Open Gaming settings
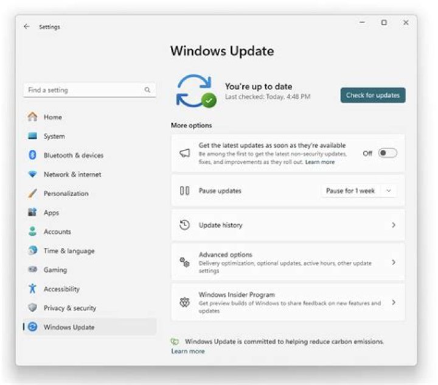 coord(89,270)
